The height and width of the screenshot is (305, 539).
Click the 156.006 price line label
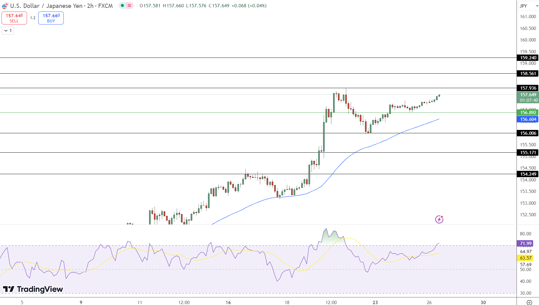pos(528,133)
